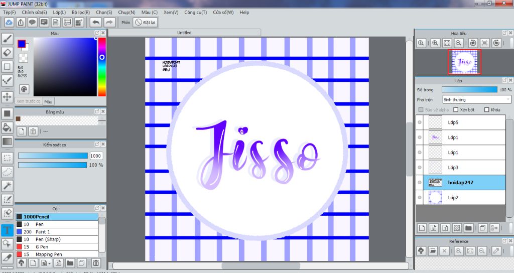The image size is (514, 273).
Task: Open the color palette wheel icon
Action: [x=24, y=89]
